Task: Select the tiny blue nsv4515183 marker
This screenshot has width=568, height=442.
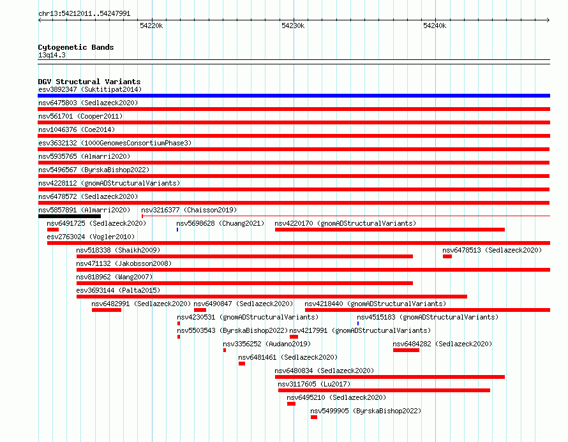Action: click(x=358, y=323)
